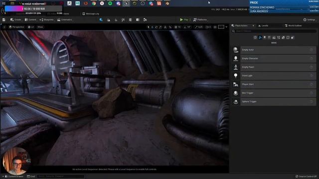Screen dimensions: 319x179
Task: Click the Save level icon in toolbar
Action: pyautogui.click(x=3, y=20)
